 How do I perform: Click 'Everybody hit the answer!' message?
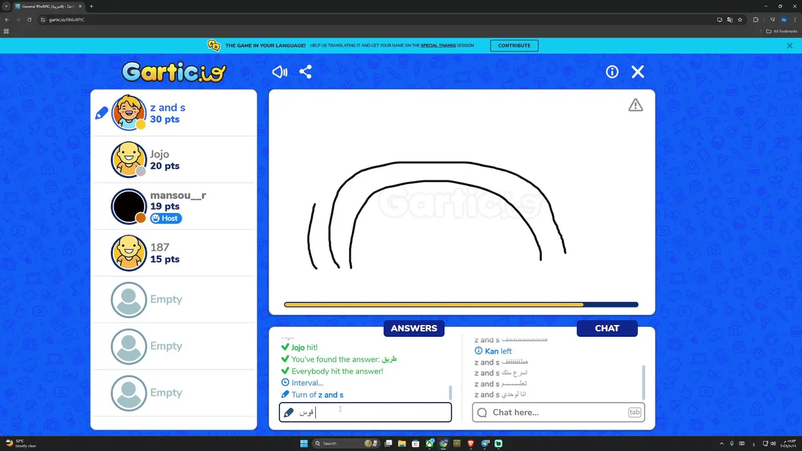click(337, 371)
